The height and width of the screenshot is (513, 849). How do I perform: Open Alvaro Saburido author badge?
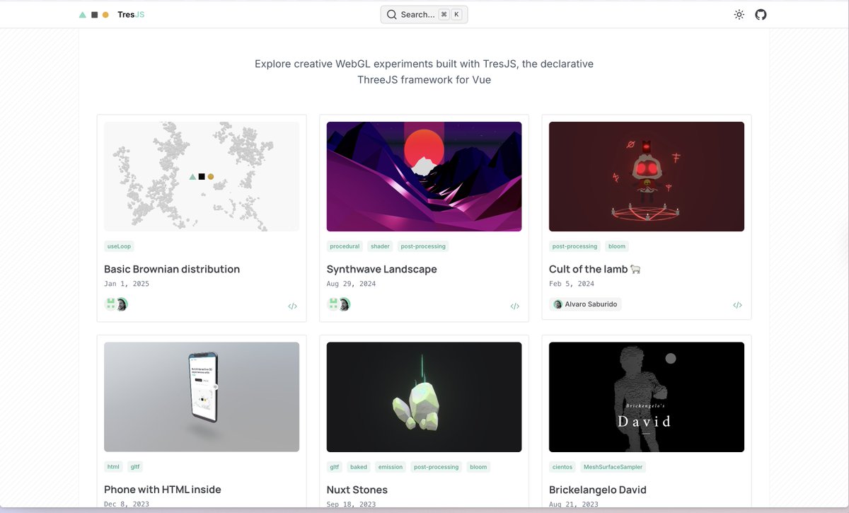click(585, 304)
